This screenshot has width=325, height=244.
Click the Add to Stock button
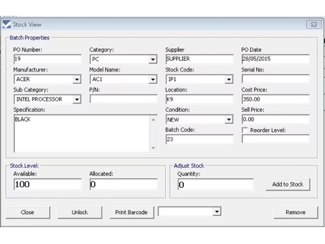pos(288,184)
